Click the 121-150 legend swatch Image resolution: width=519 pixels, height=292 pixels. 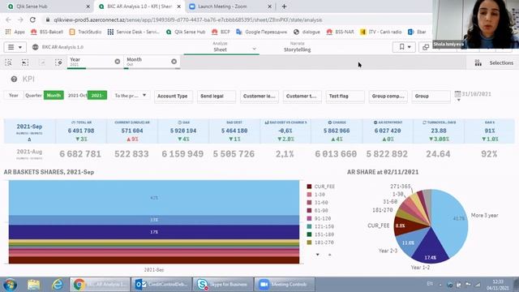[309, 226]
